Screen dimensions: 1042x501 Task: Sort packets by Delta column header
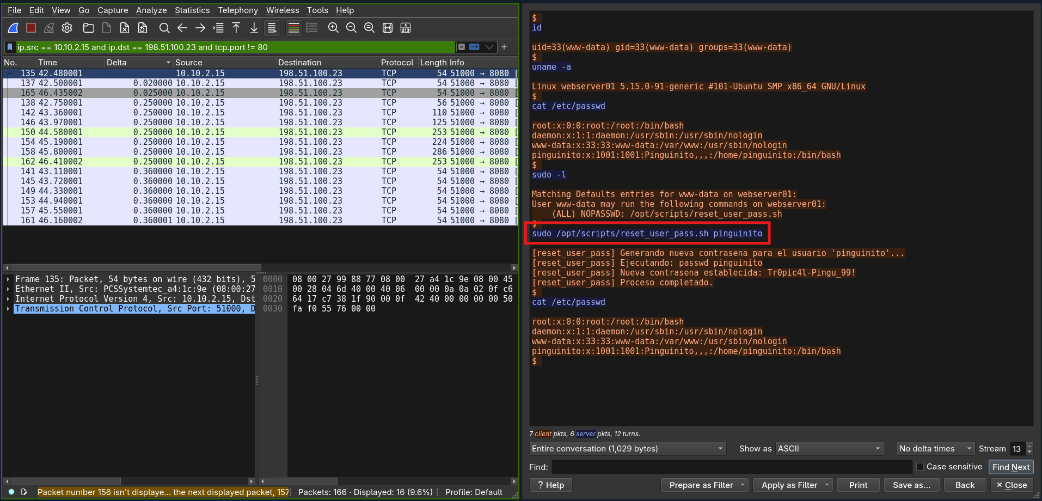tap(139, 63)
